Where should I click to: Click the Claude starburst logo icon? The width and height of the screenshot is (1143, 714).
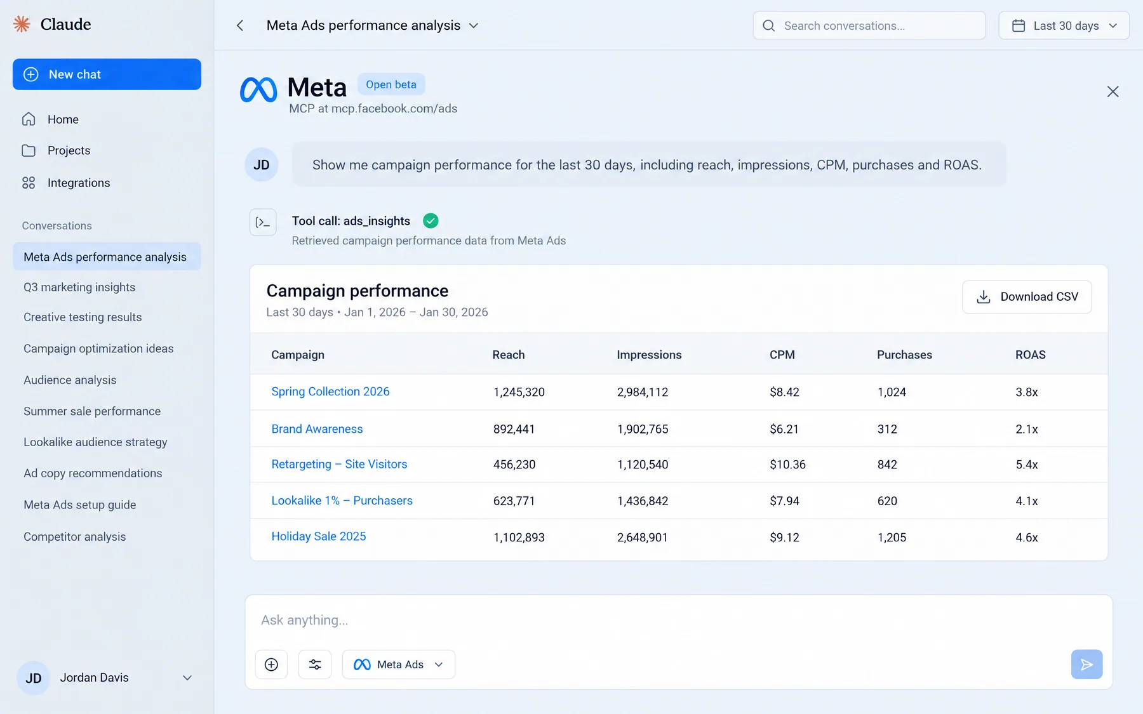pos(22,24)
